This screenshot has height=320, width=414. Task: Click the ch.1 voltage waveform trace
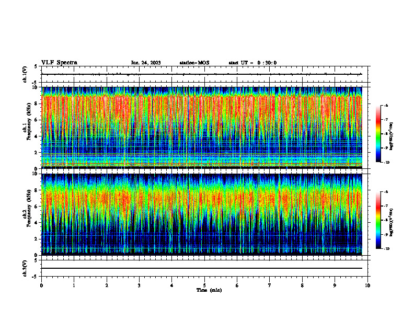pyautogui.click(x=201, y=74)
